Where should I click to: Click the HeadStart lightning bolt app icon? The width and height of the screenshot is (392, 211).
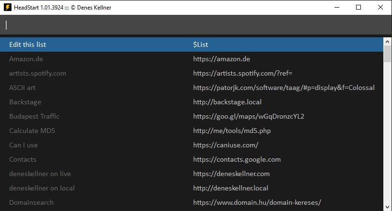[8, 7]
